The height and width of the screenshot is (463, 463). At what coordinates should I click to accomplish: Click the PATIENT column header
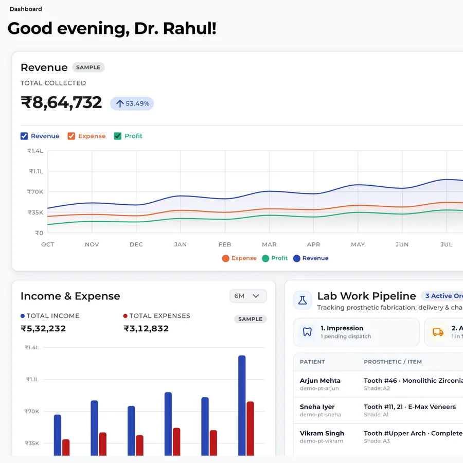(x=312, y=362)
